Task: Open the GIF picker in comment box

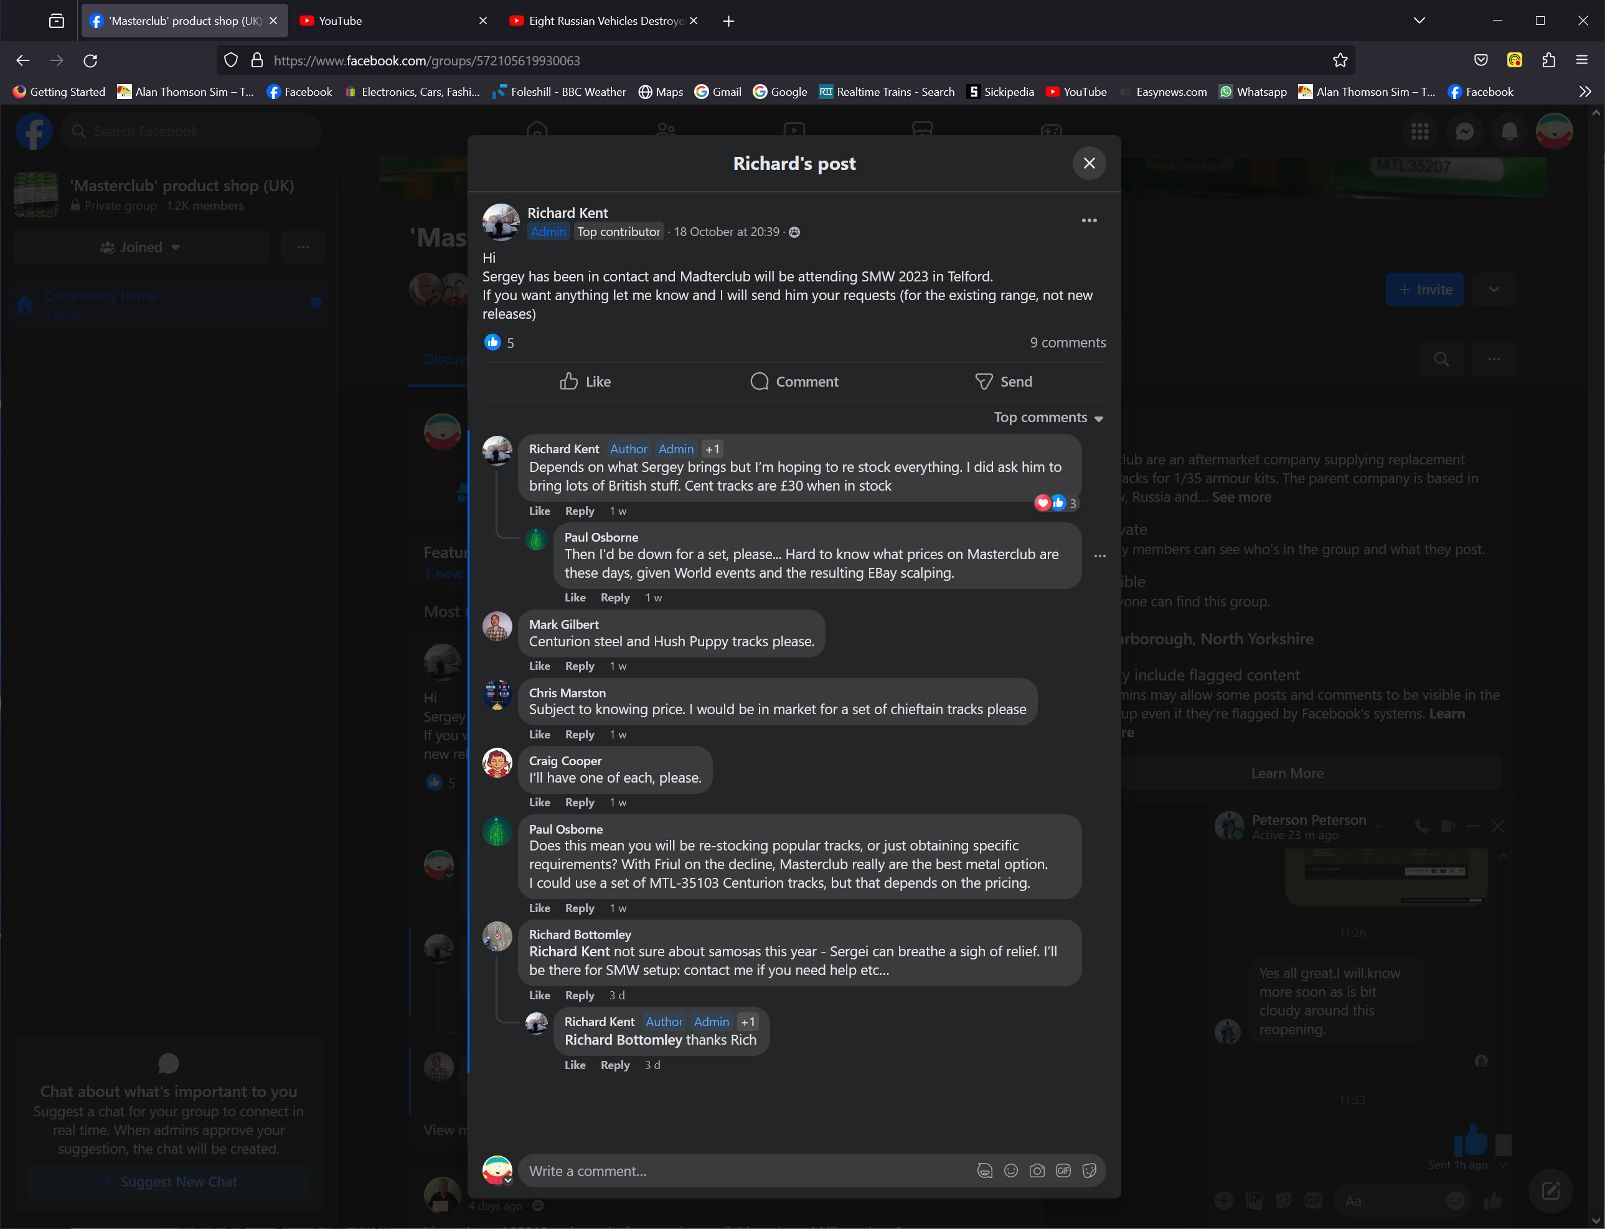Action: tap(1063, 1170)
